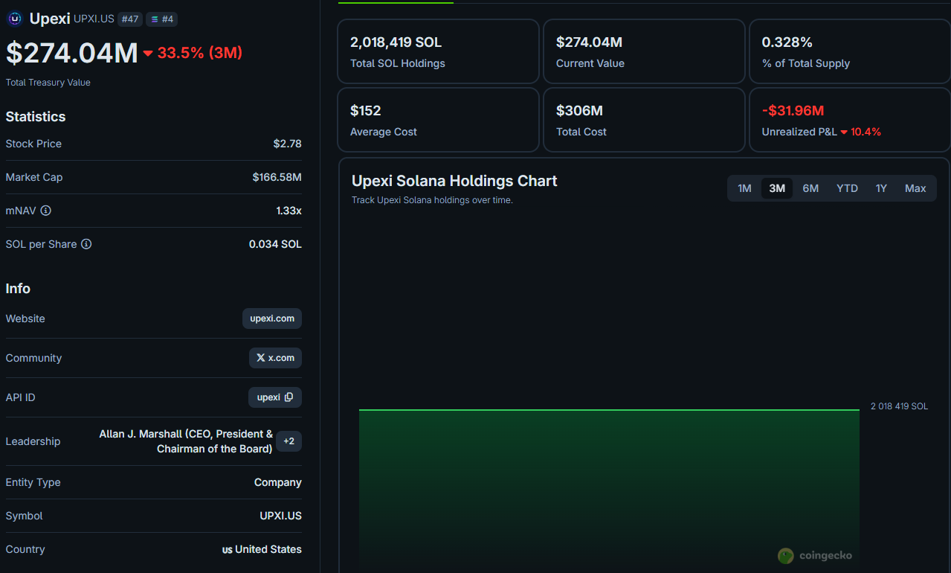Click the Unrealized P&L card

coord(849,120)
